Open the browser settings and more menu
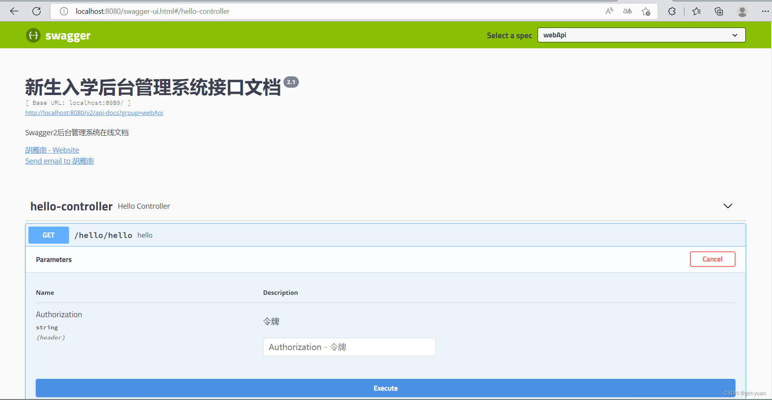The width and height of the screenshot is (772, 400). [x=765, y=11]
